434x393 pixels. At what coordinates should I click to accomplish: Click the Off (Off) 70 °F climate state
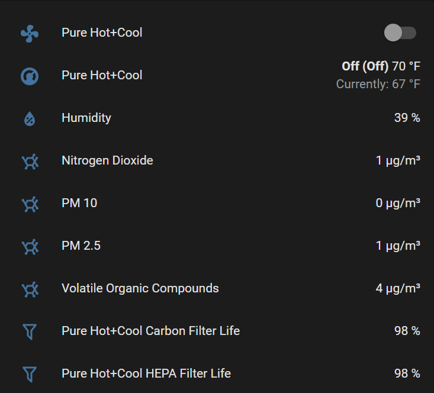(381, 66)
